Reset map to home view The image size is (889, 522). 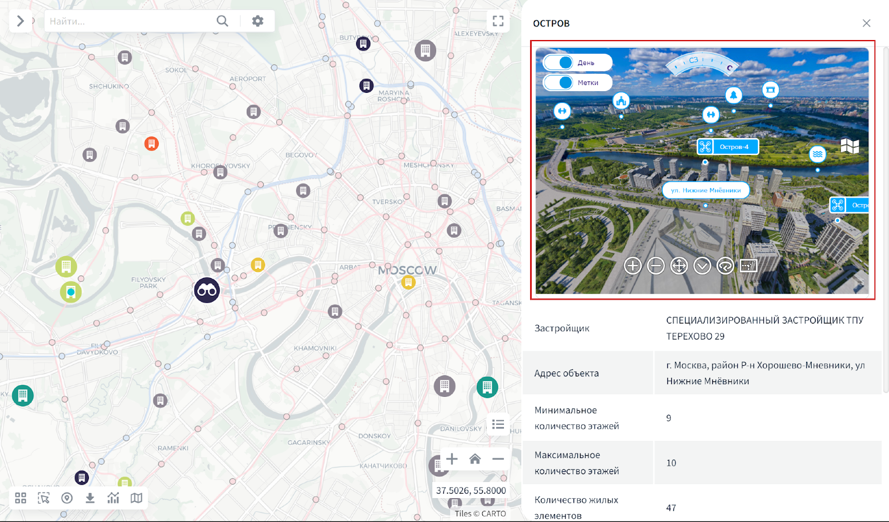click(x=475, y=459)
